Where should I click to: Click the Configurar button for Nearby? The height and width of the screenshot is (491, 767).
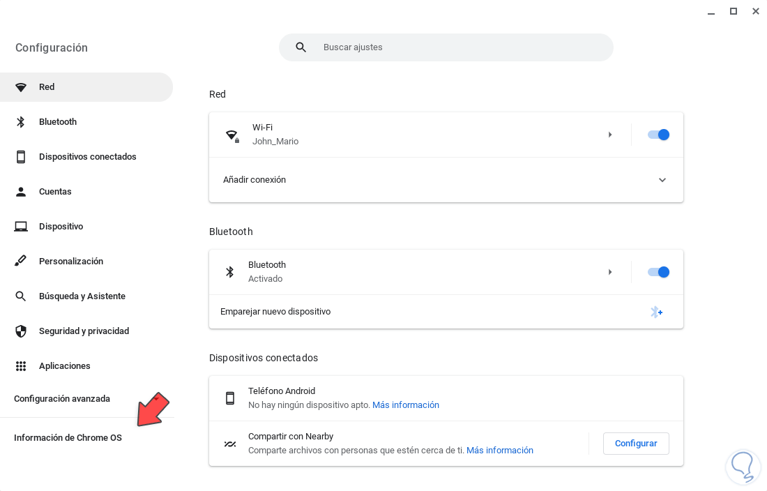coord(636,444)
